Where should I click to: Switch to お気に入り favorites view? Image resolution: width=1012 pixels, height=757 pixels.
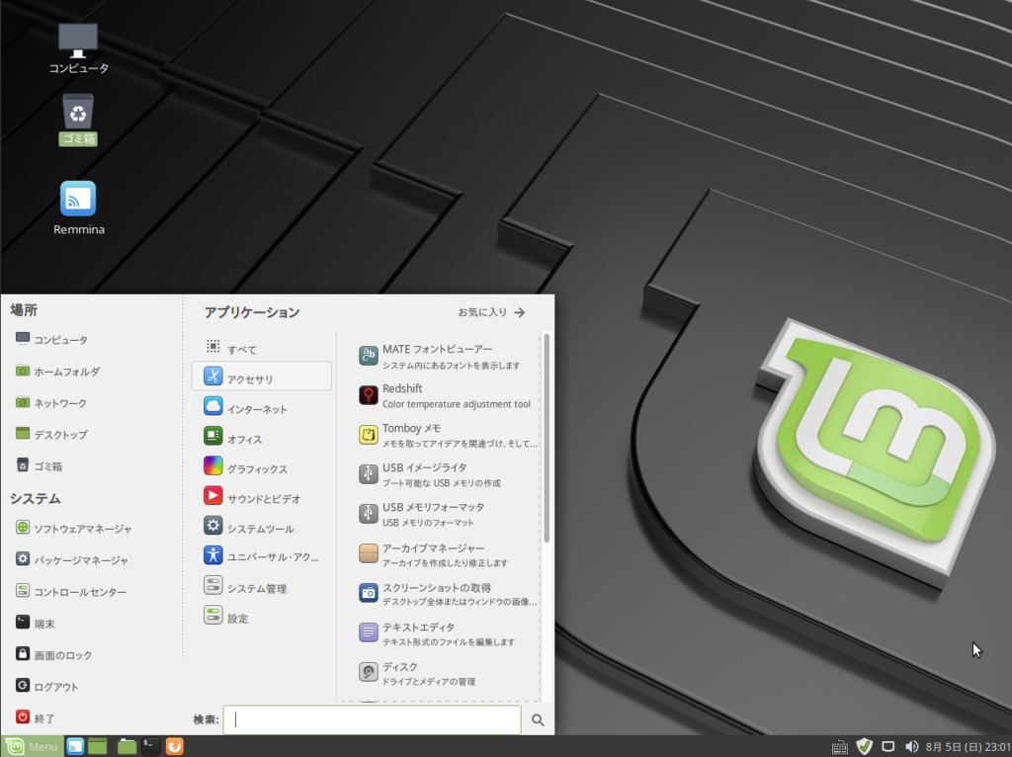pyautogui.click(x=492, y=312)
